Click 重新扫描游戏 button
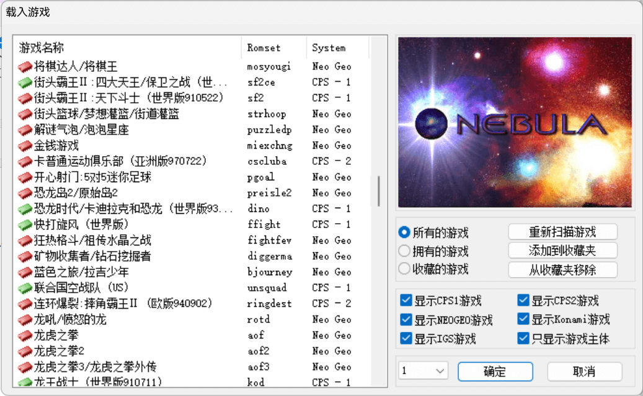 562,232
